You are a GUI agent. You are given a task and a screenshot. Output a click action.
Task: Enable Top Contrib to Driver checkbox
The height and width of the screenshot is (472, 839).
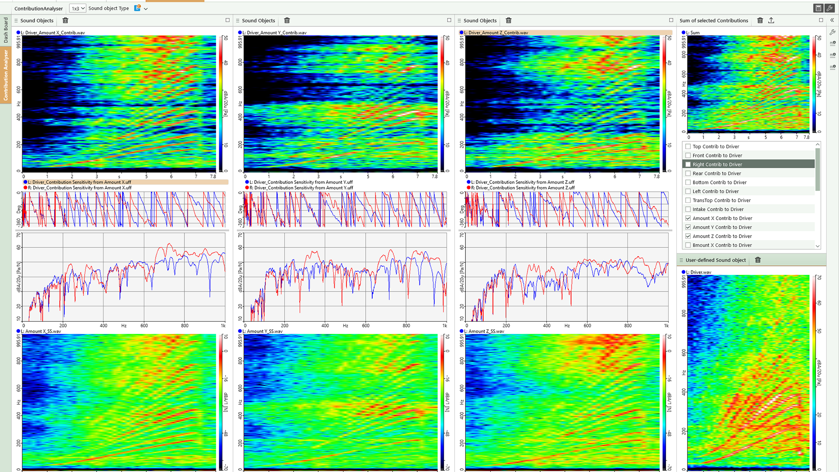688,146
